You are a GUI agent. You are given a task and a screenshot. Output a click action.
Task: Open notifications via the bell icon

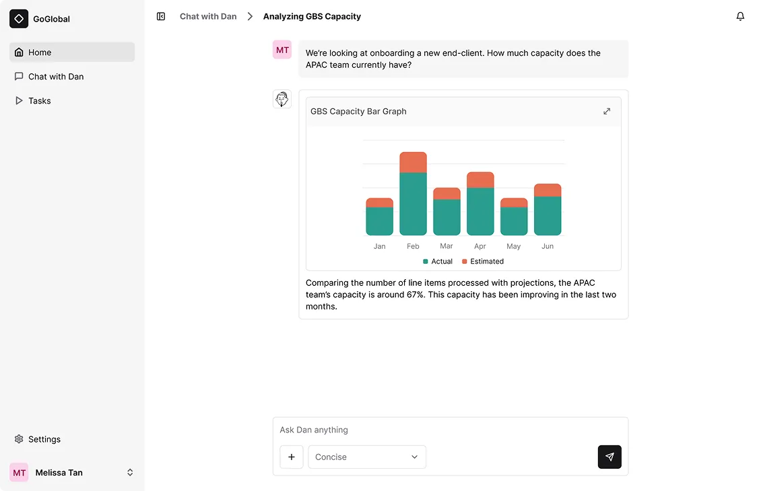[740, 16]
